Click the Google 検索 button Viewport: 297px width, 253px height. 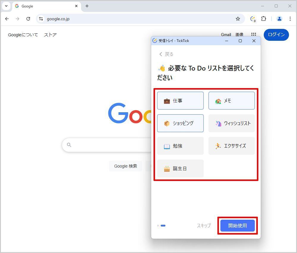tap(125, 166)
